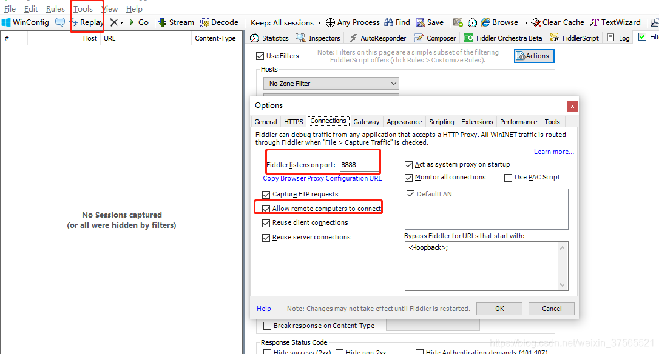The height and width of the screenshot is (354, 659).
Task: Expand the No Zone Filter dropdown
Action: point(331,84)
